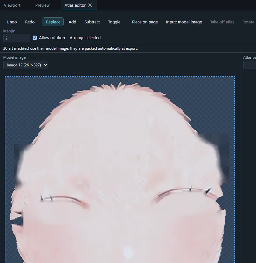256x263 pixels.
Task: Switch to the Viewport tab
Action: click(12, 5)
